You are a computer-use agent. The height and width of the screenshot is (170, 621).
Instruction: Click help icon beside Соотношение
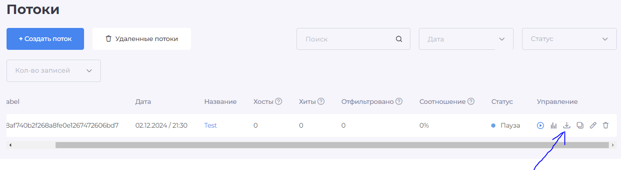coord(471,102)
